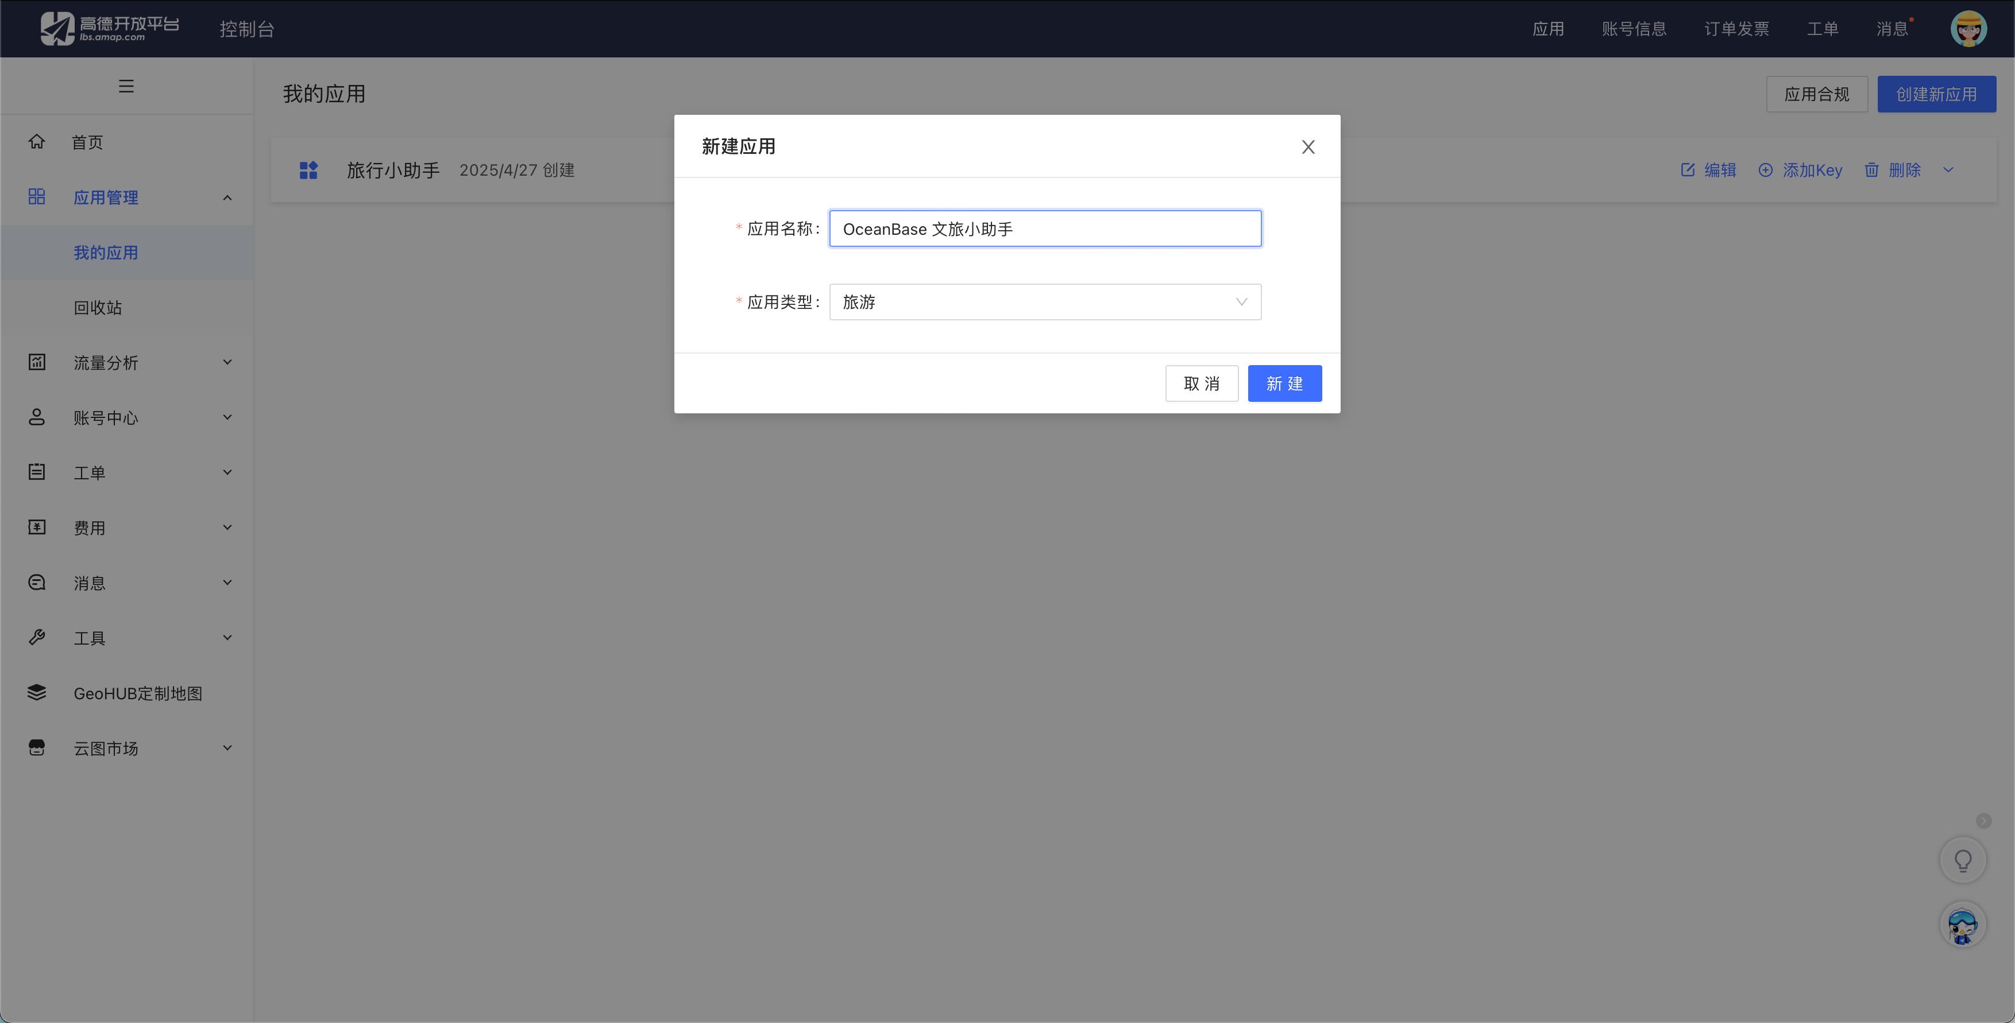The image size is (2015, 1023).
Task: Click the home icon next to 首页
Action: (x=36, y=141)
